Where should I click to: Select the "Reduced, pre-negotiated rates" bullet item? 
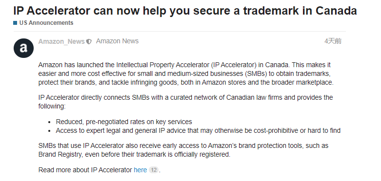coord(124,122)
